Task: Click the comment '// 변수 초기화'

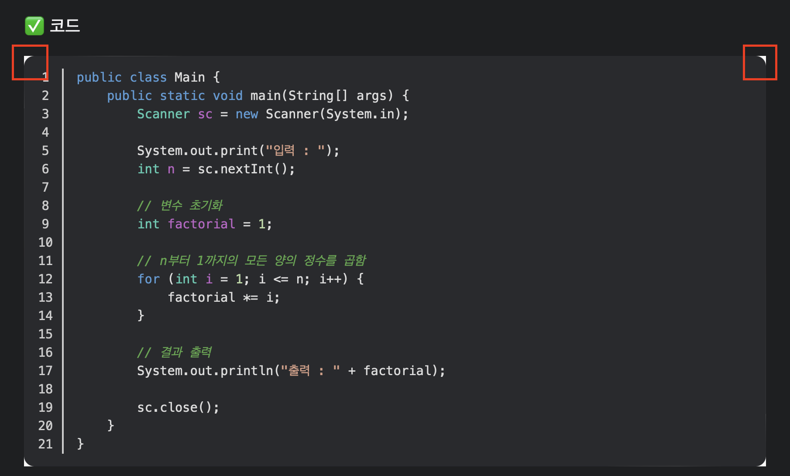Action: click(x=180, y=206)
